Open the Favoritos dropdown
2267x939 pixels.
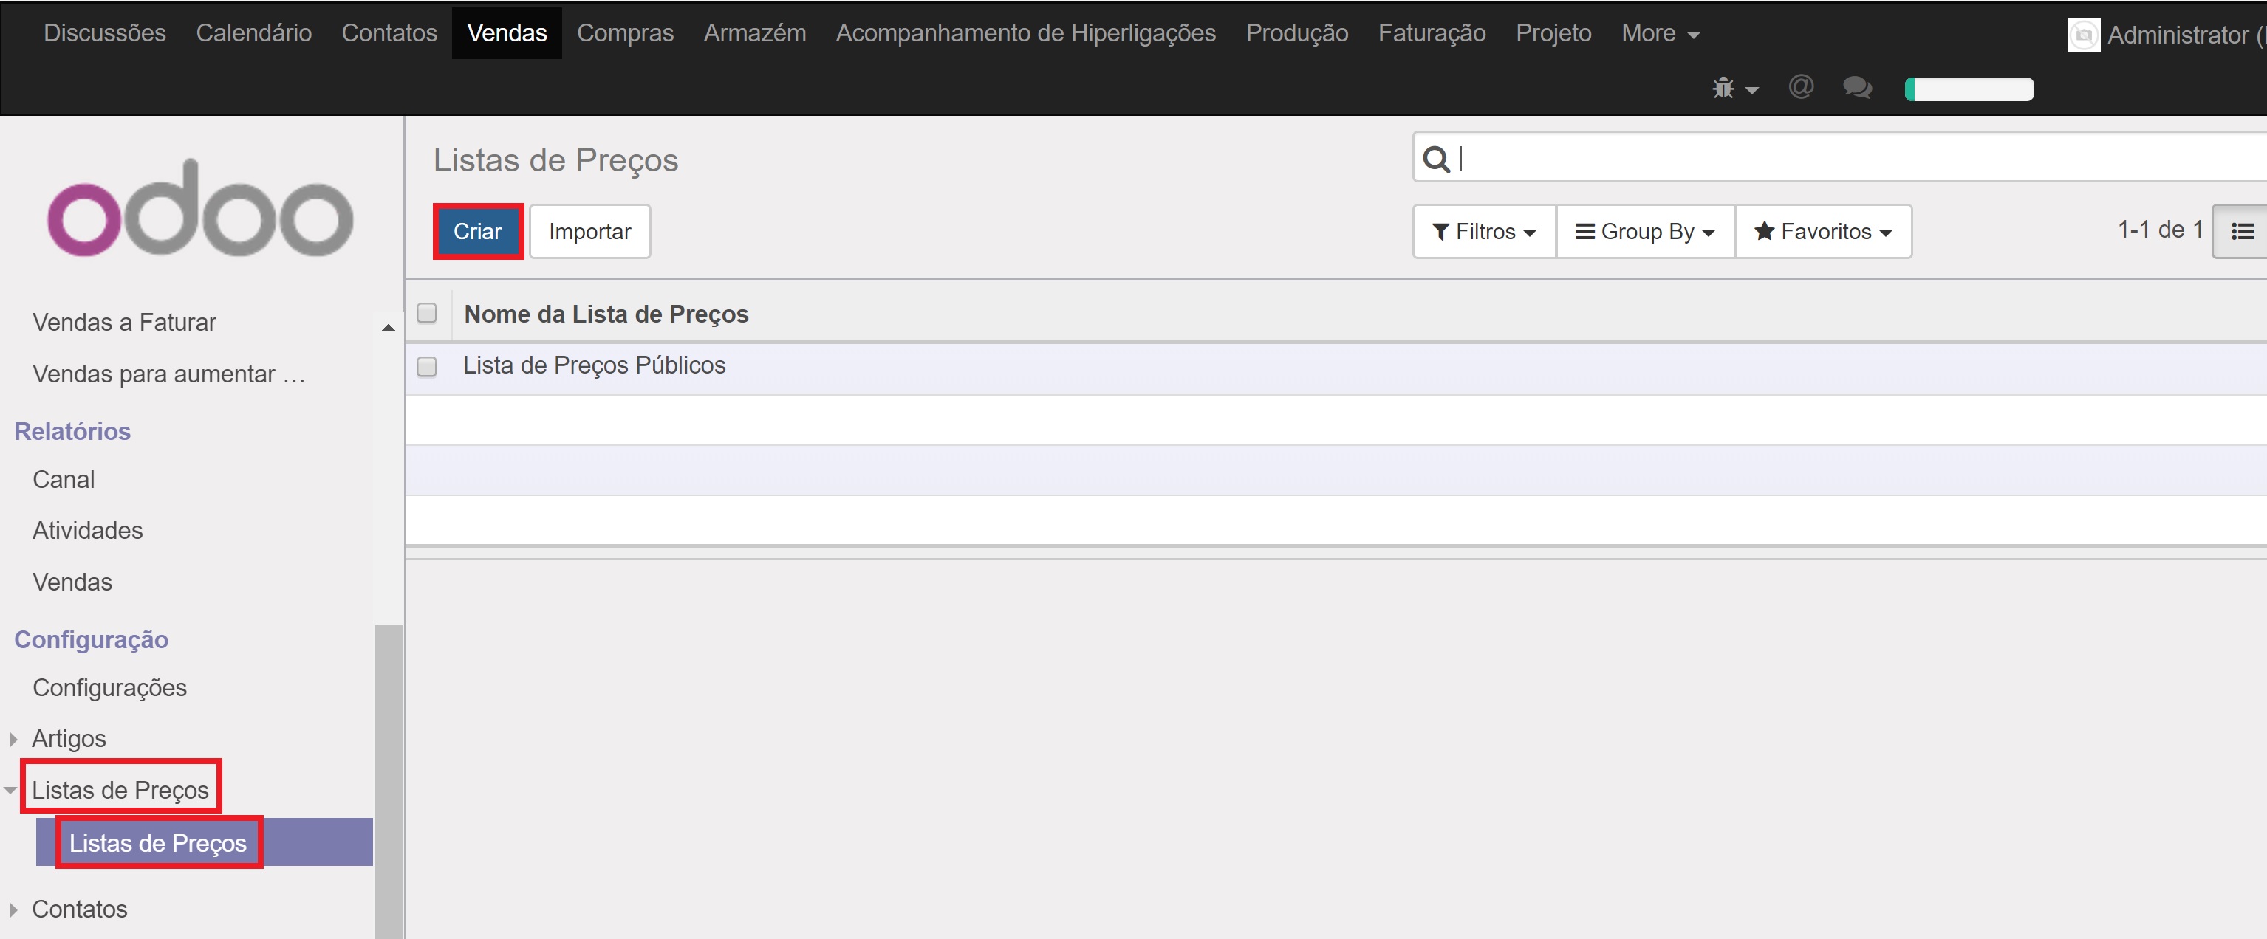[x=1822, y=231]
